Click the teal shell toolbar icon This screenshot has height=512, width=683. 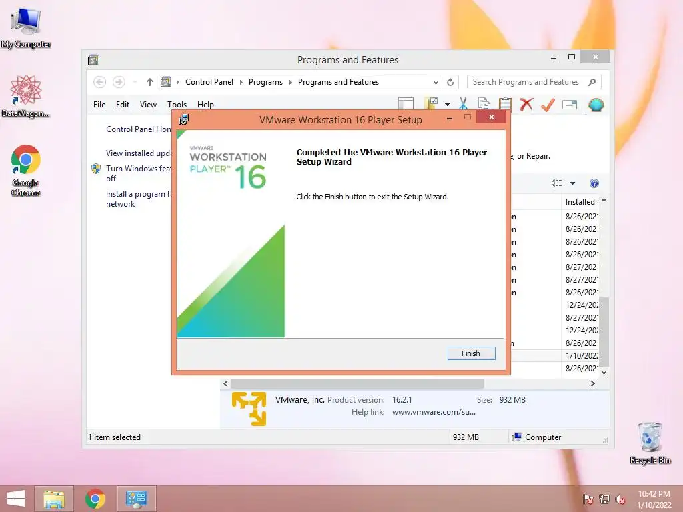[x=596, y=105]
